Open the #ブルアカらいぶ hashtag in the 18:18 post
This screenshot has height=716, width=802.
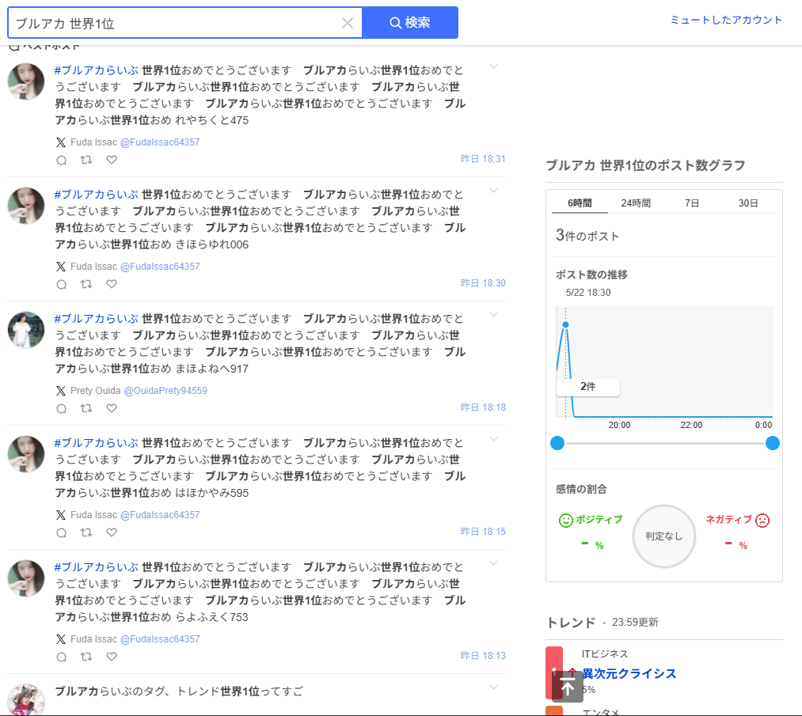click(x=96, y=318)
